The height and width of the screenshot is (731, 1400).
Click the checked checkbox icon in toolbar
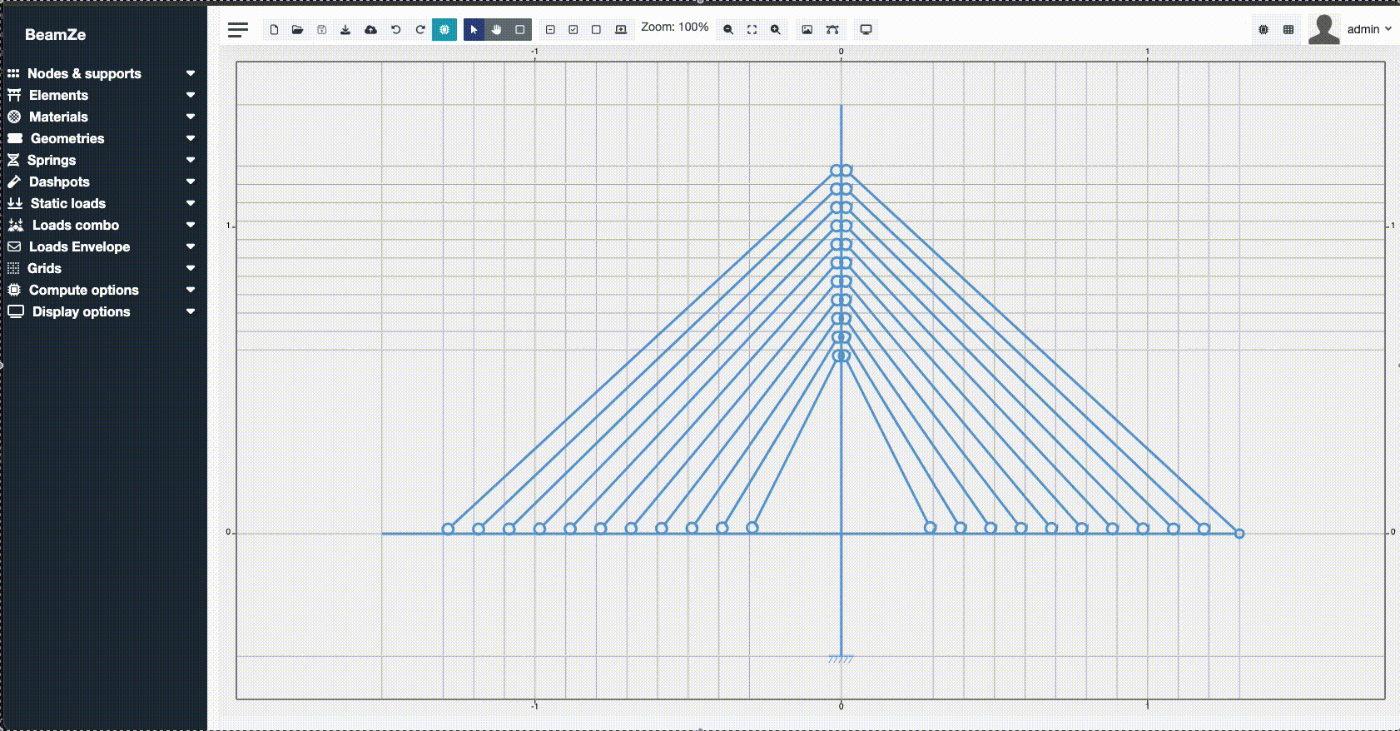[x=573, y=30]
